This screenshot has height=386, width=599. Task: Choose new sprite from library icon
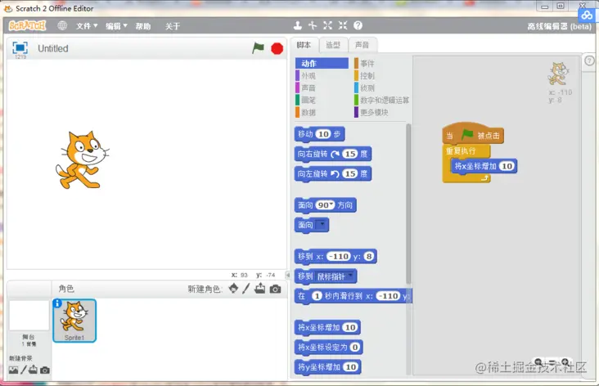click(233, 288)
